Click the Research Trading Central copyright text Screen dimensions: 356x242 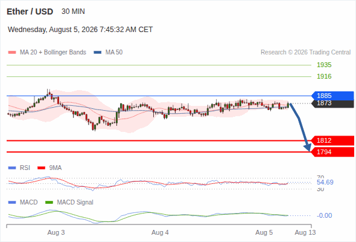305,53
